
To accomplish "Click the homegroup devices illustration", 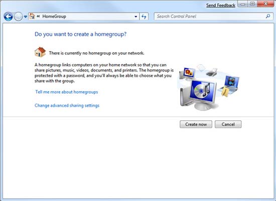I will (209, 87).
